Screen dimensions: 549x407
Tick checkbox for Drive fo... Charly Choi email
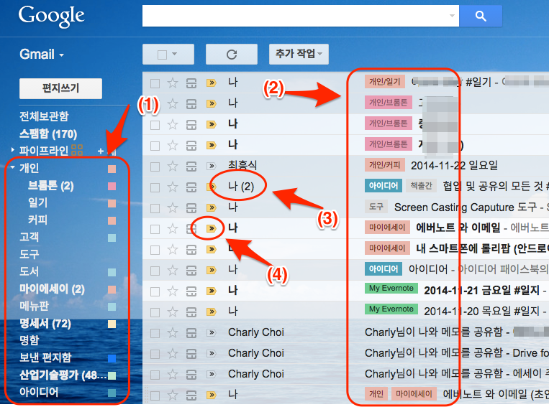155,354
